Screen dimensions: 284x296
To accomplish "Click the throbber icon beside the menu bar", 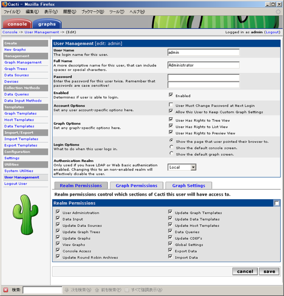I will click(x=278, y=12).
